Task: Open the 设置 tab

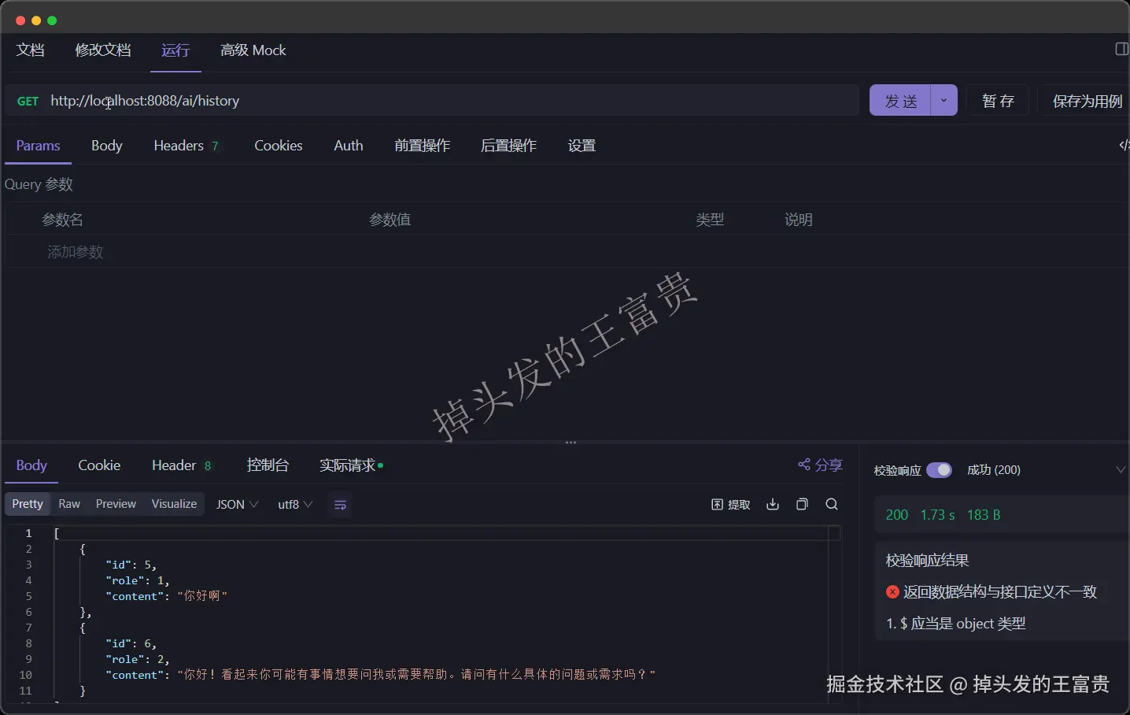Action: [582, 146]
